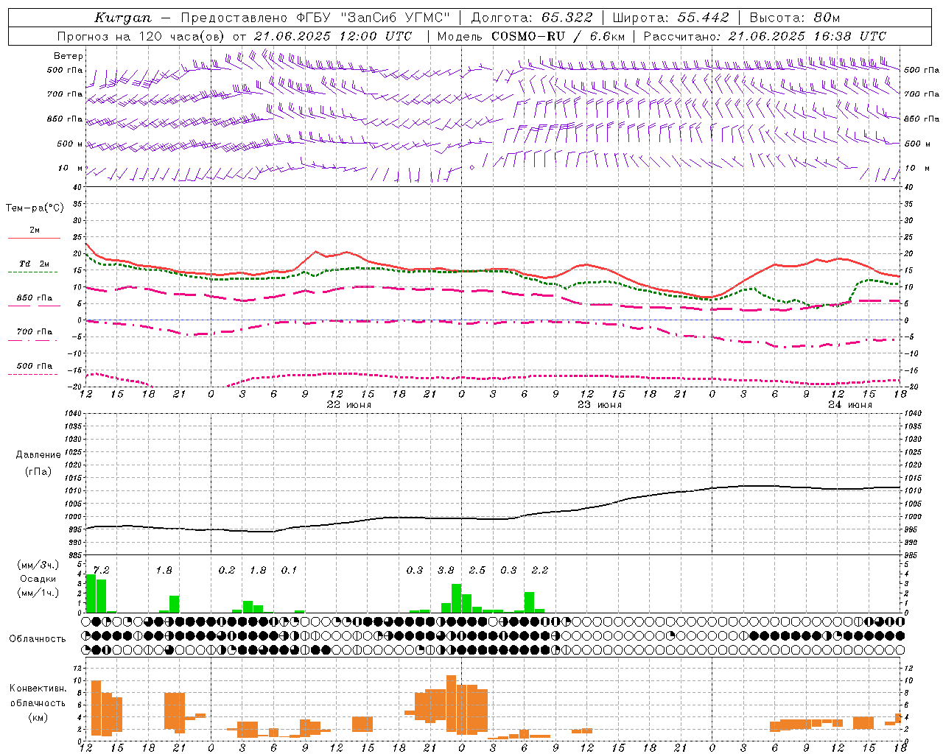The image size is (943, 754).
Task: Click the "(мм/1ч.)" precipitation unit label
Action: 38,593
